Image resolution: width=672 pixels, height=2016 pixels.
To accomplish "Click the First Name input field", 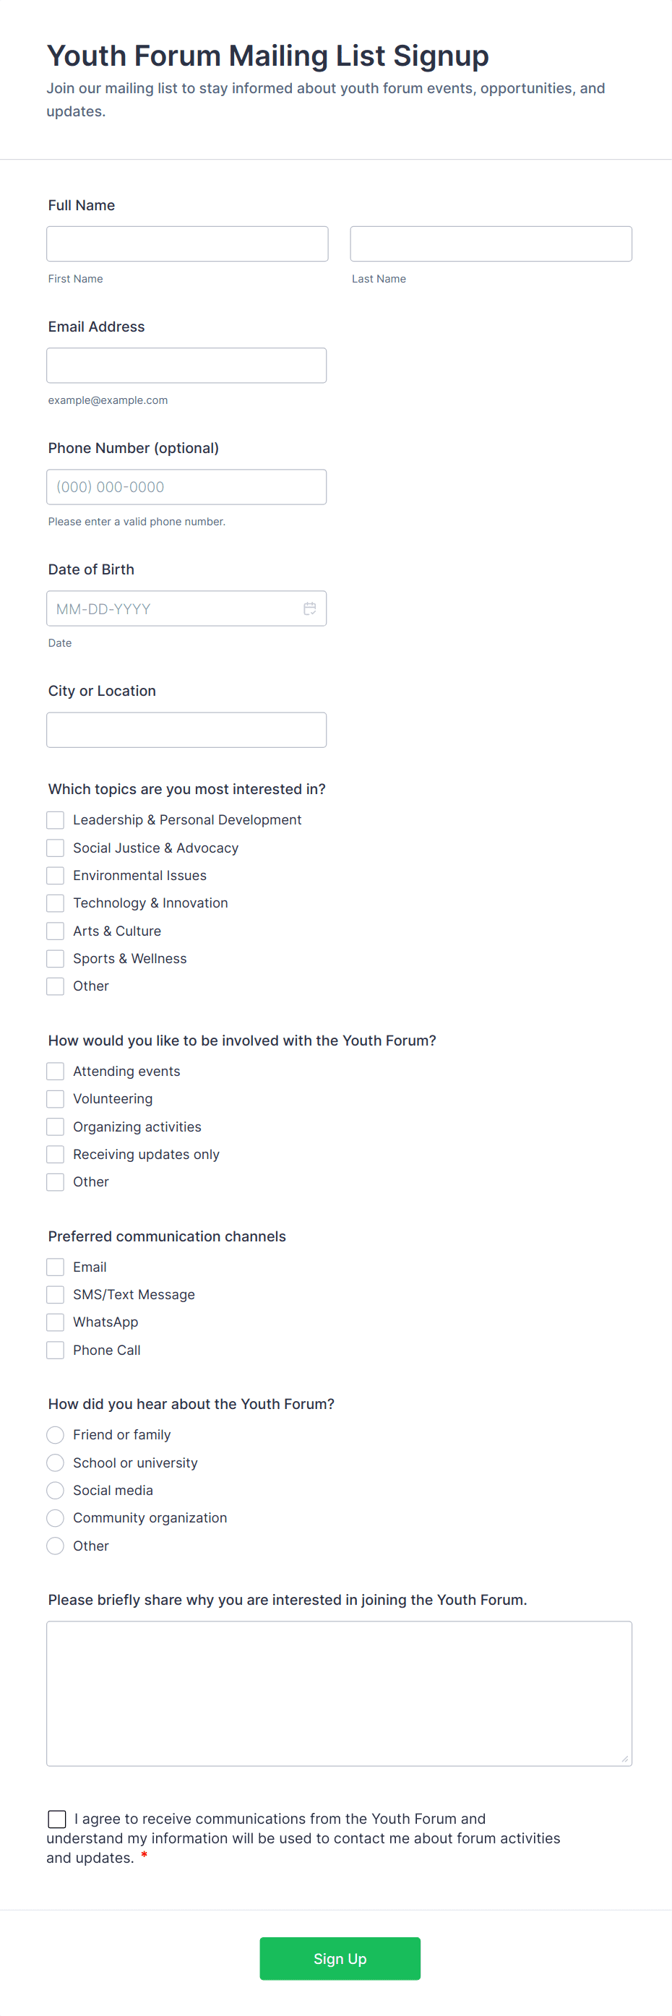I will pos(186,244).
